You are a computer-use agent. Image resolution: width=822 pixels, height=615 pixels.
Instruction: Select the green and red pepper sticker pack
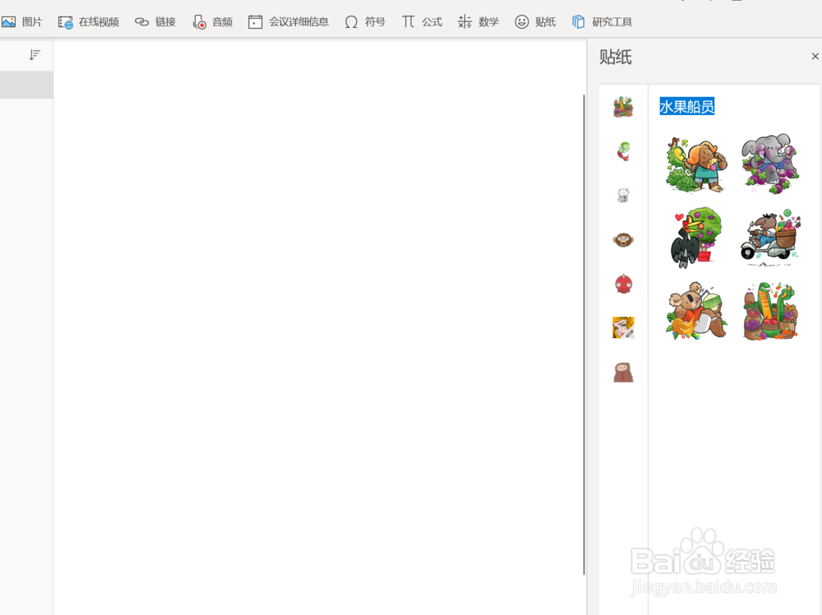coord(623,151)
